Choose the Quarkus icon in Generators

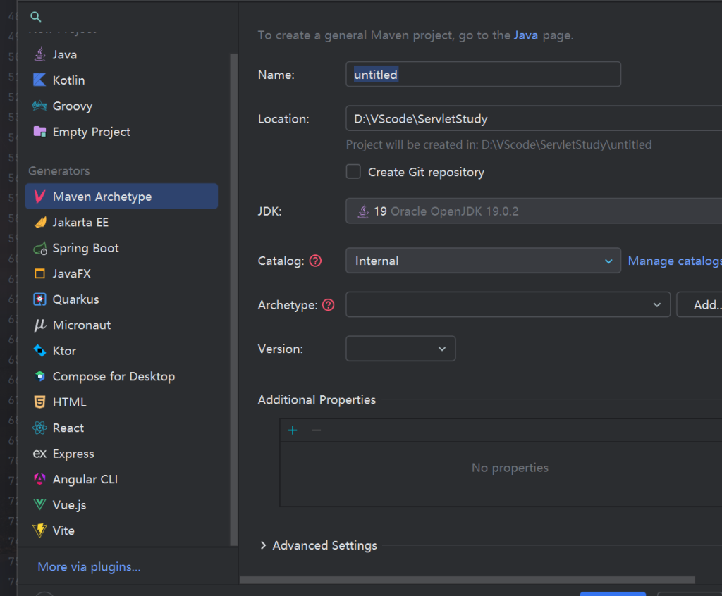39,299
